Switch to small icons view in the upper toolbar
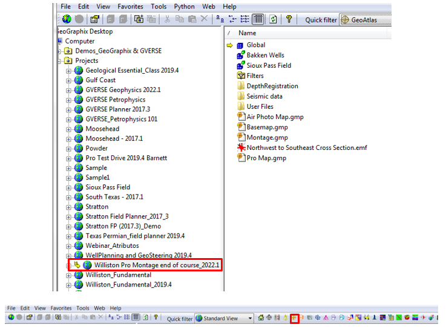 (x=232, y=19)
